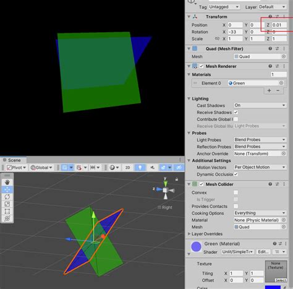
Task: Toggle Scene lighting bulb button
Action: click(140, 168)
